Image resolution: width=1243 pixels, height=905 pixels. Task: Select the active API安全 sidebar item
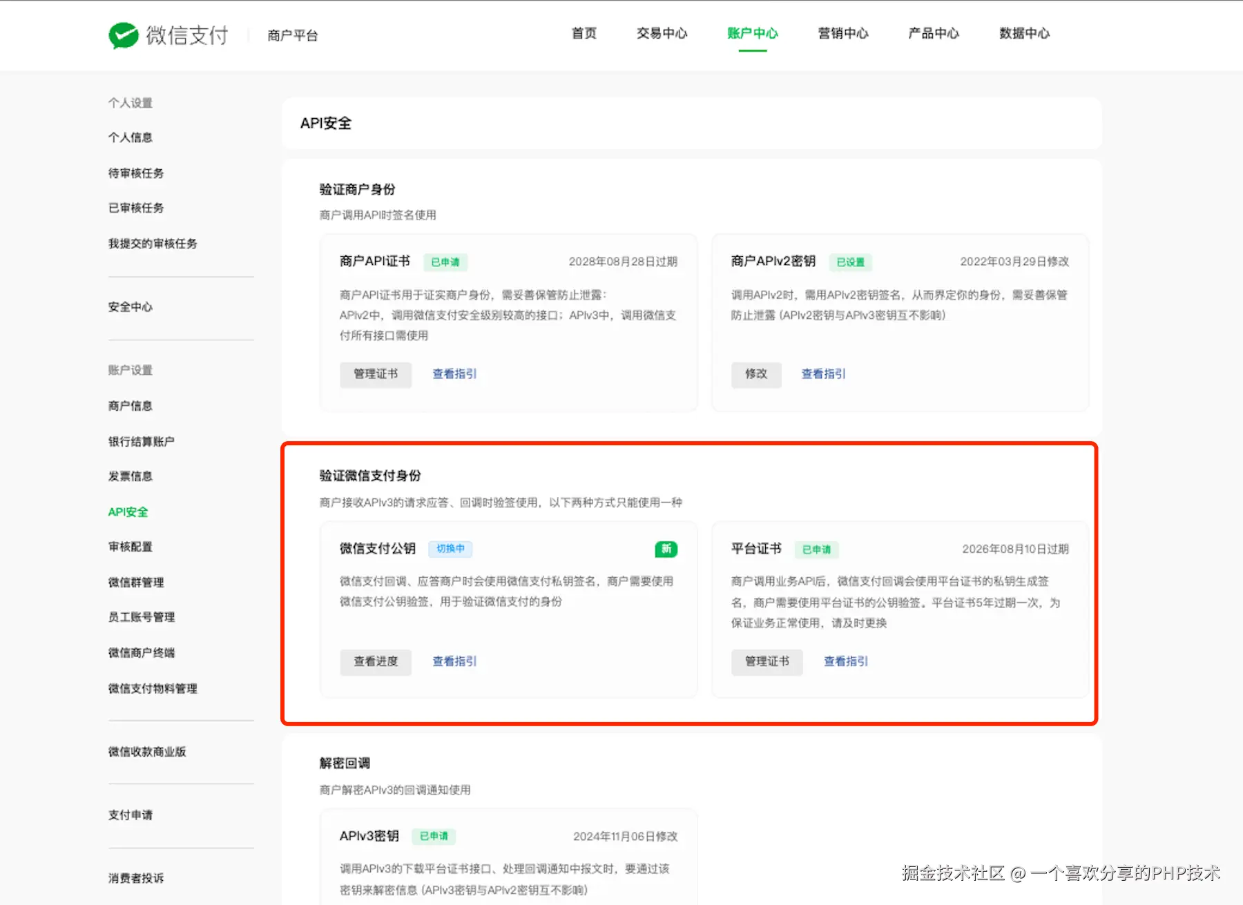tap(128, 512)
